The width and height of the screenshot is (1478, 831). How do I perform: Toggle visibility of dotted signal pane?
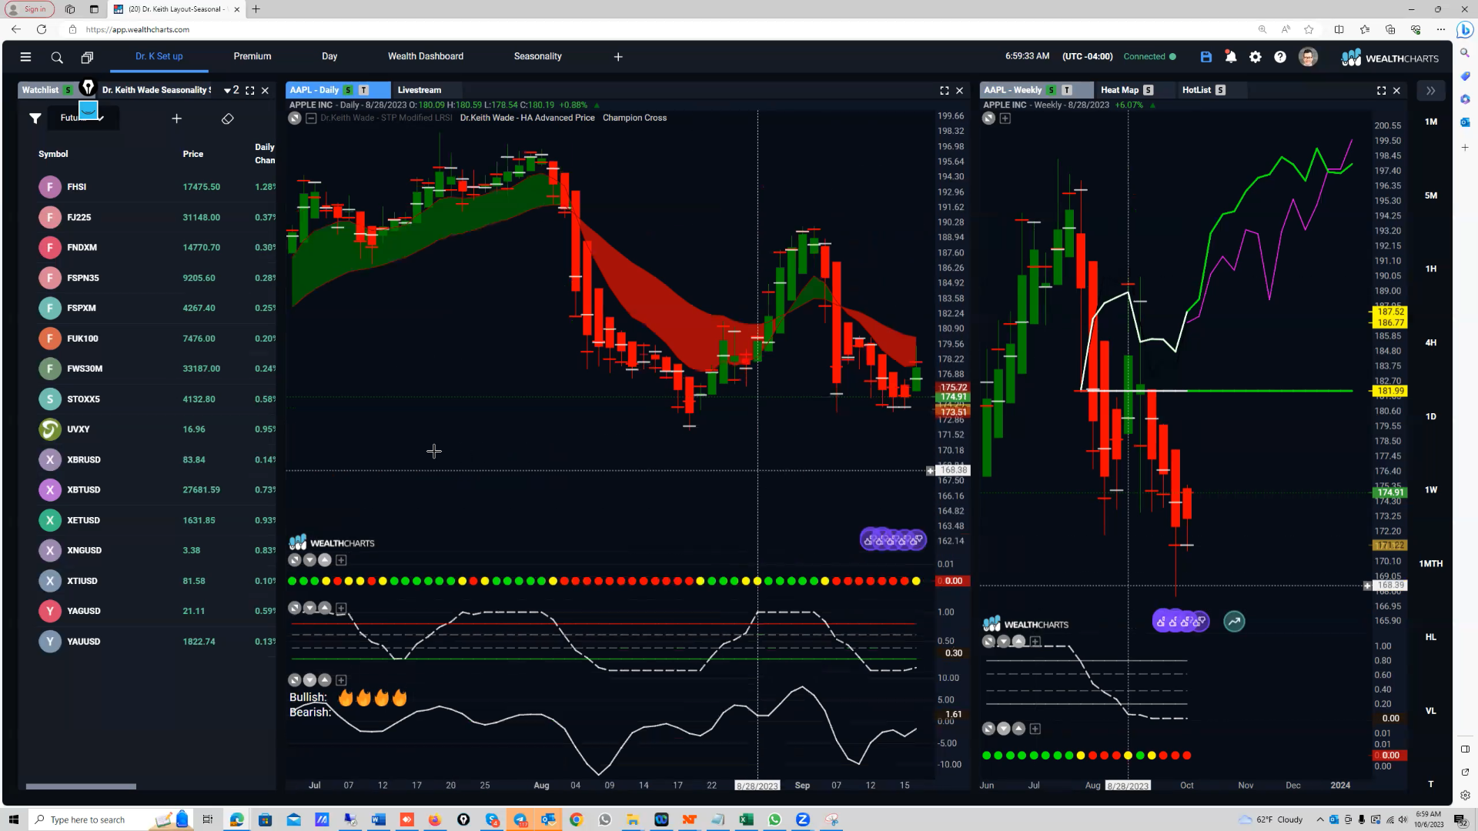pyautogui.click(x=294, y=560)
